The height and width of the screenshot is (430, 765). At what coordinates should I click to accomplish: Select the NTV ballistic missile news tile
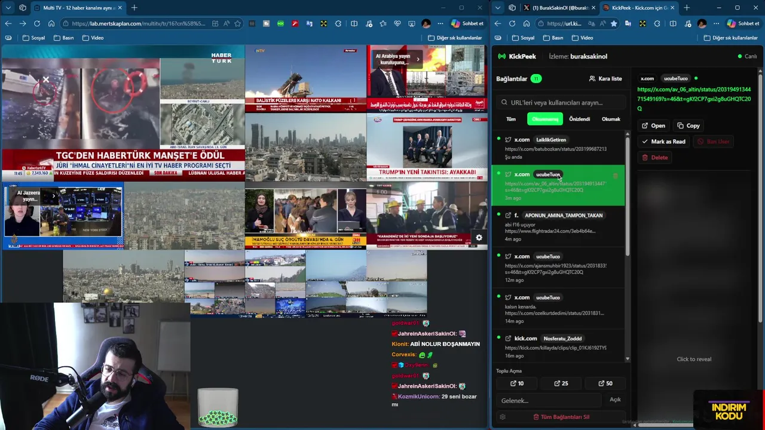click(305, 79)
